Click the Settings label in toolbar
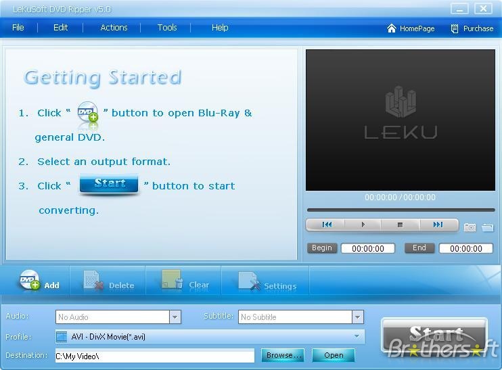This screenshot has height=370, width=502. pyautogui.click(x=280, y=286)
